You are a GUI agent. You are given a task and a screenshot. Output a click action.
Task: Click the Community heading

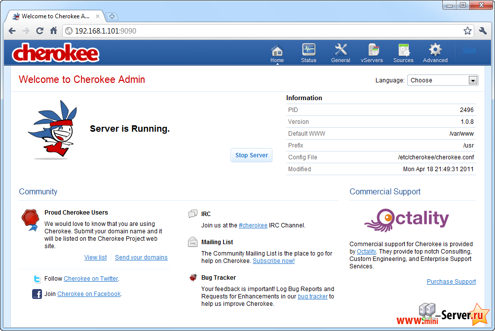tap(38, 191)
